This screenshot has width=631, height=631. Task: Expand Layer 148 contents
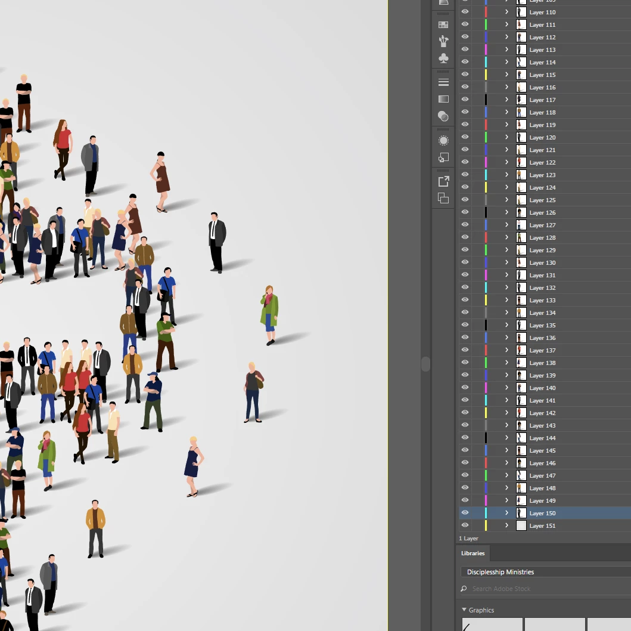tap(506, 488)
